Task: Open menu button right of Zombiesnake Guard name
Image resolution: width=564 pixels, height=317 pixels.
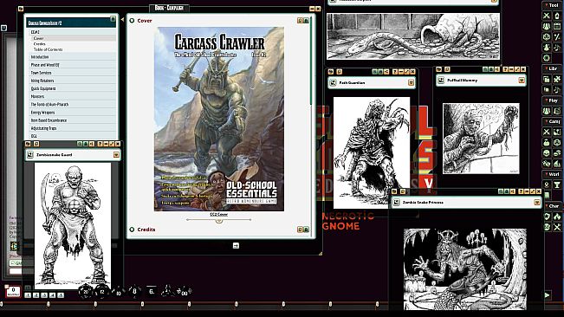Action: coord(116,154)
